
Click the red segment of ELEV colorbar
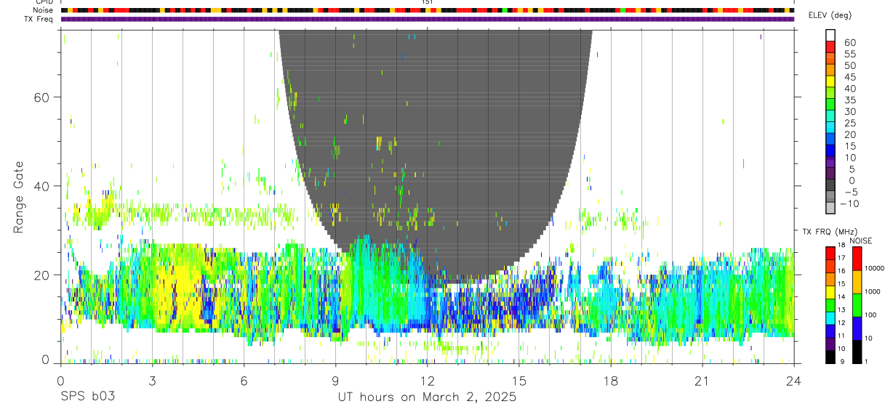pyautogui.click(x=830, y=46)
